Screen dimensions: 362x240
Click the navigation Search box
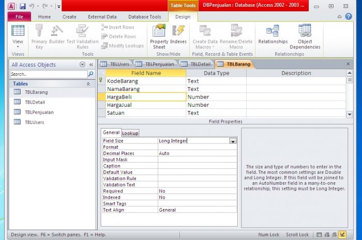[49, 74]
